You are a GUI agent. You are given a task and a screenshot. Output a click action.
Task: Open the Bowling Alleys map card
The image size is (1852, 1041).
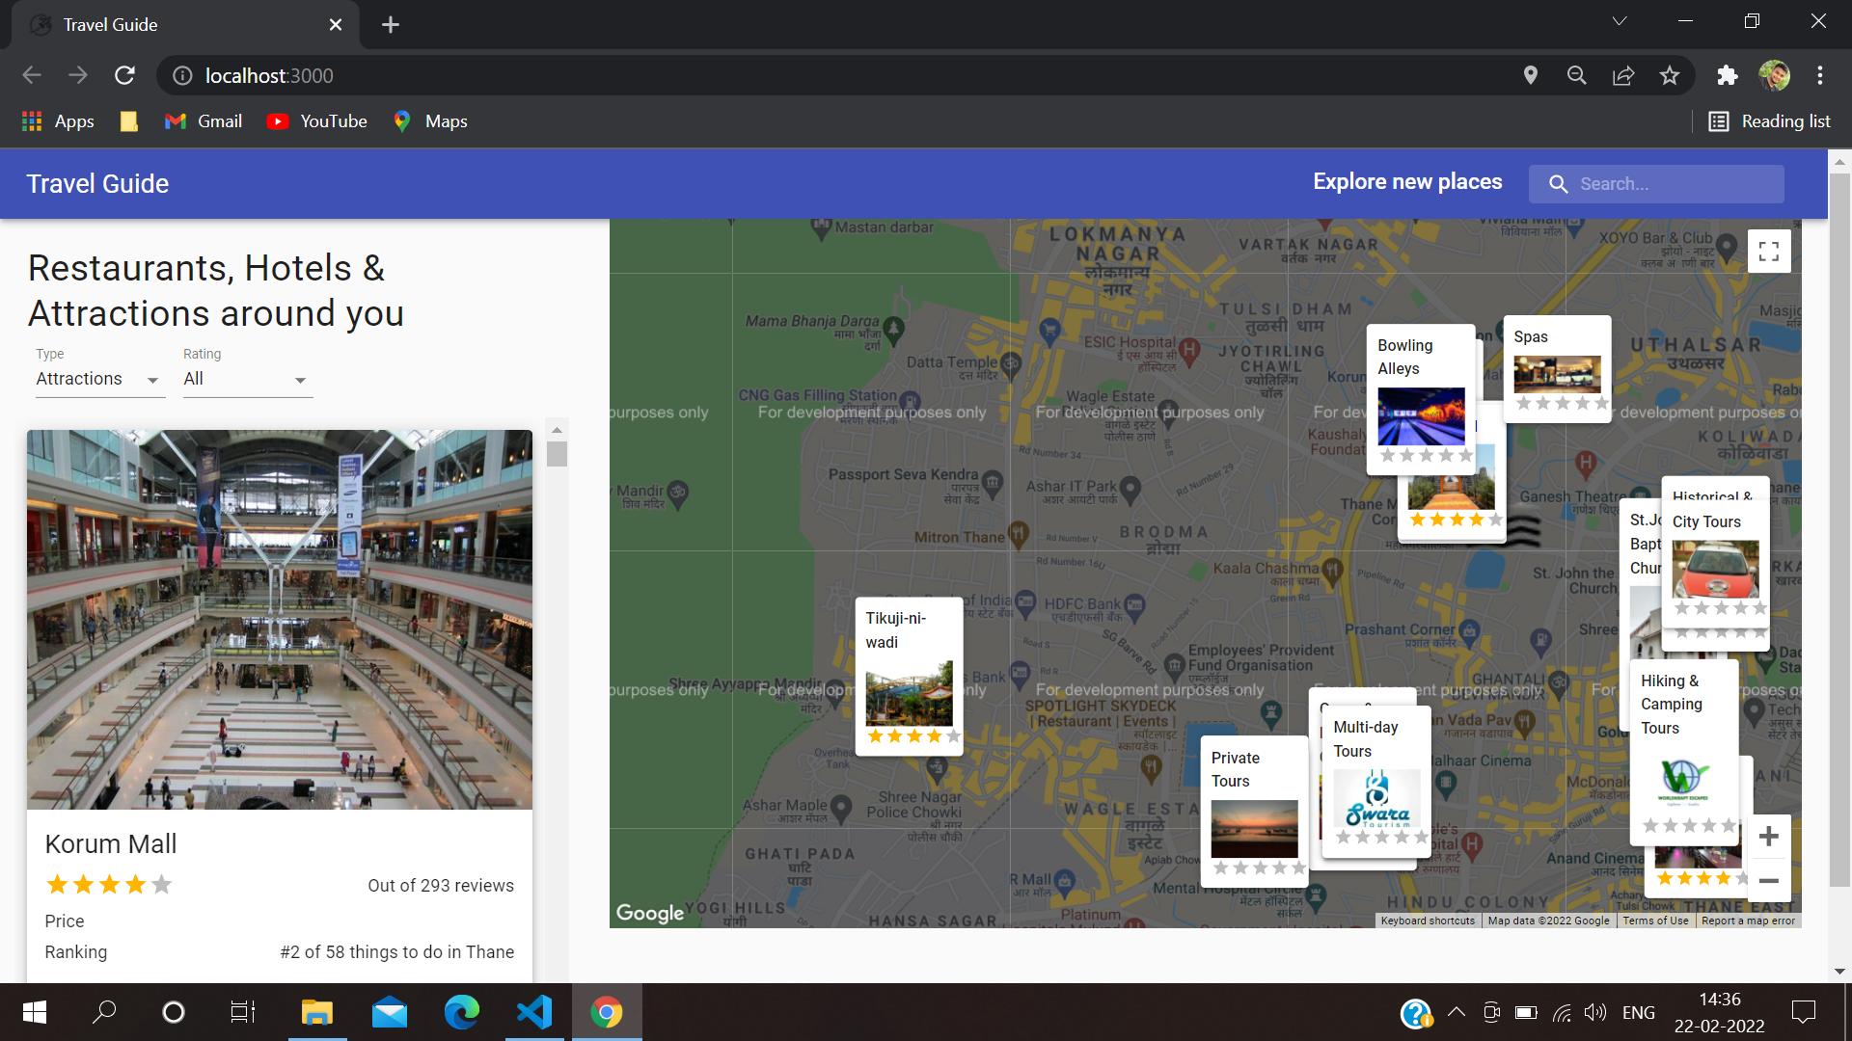click(x=1421, y=399)
